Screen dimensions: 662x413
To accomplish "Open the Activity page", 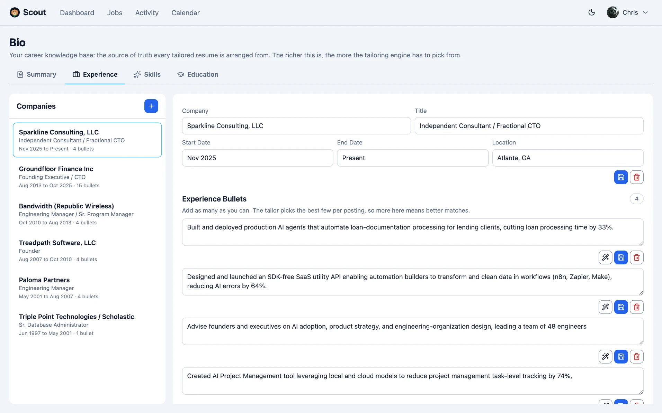I will (147, 13).
